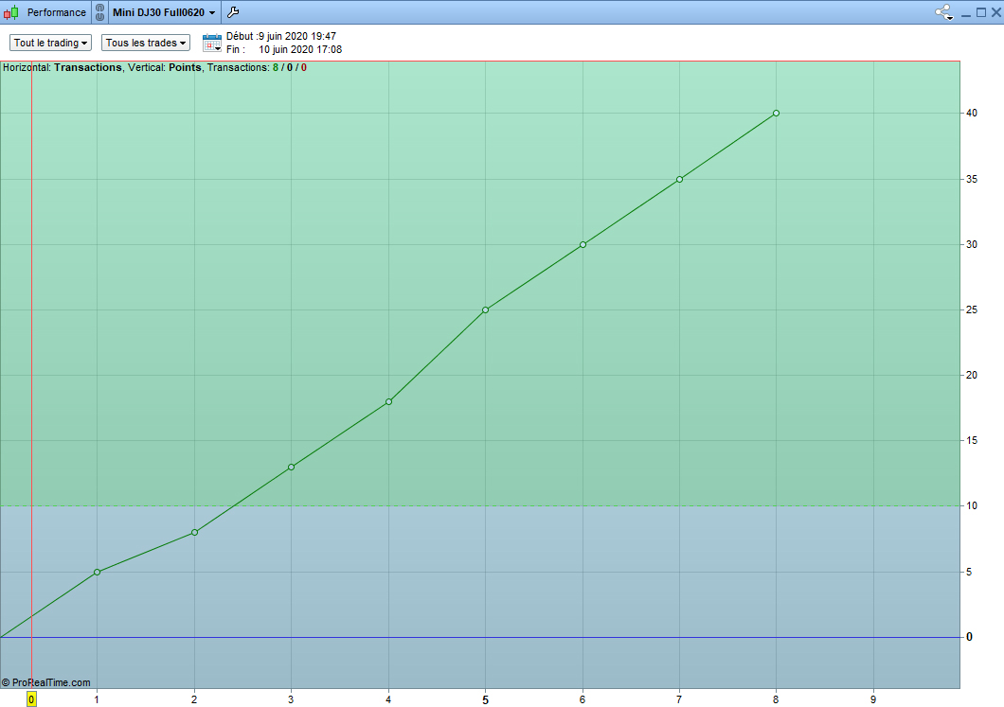Viewport: 1004px width, 707px height.
Task: Select the data point at transaction 6
Action: click(x=583, y=244)
